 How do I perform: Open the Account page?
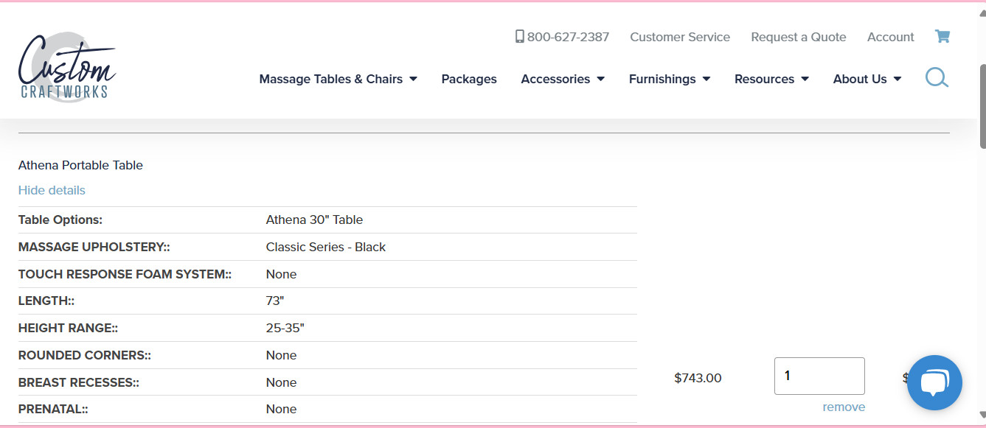[890, 37]
